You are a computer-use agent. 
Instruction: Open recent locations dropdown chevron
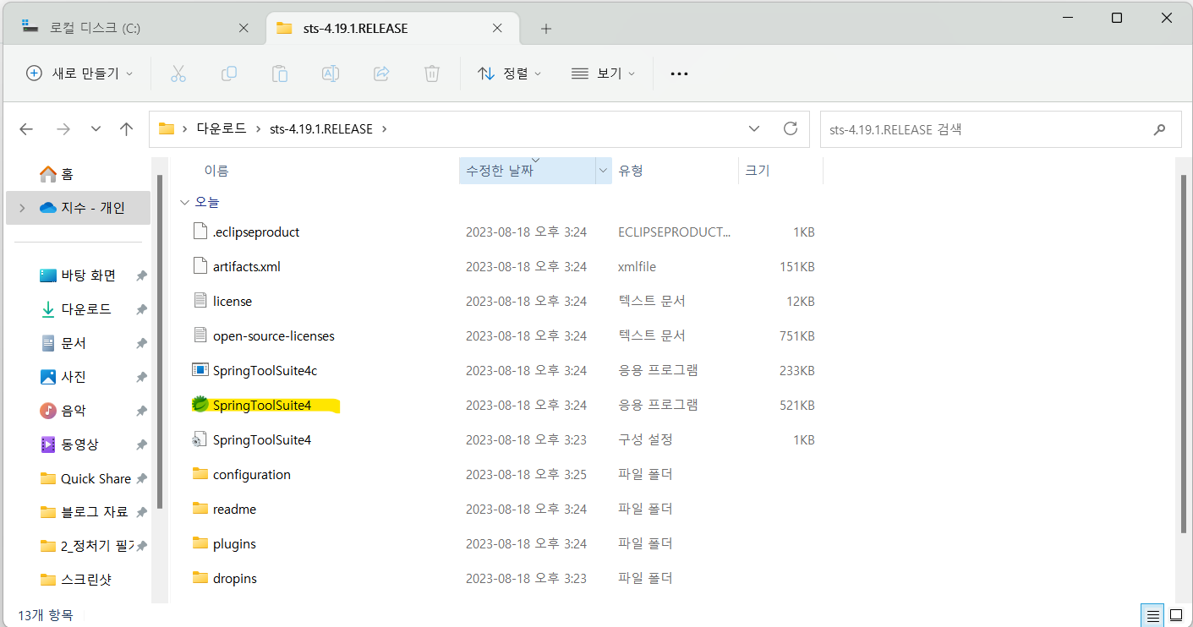pyautogui.click(x=96, y=129)
